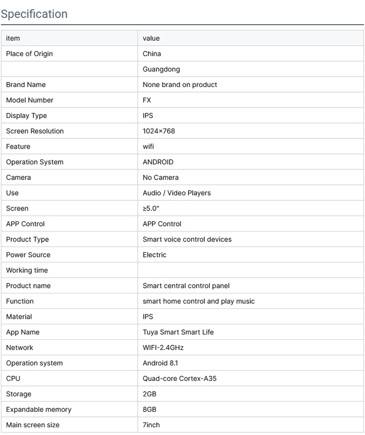
Task: Click the Specification heading
Action: [34, 14]
